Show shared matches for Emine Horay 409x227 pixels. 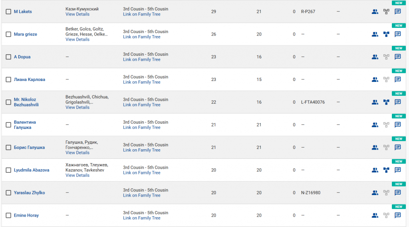coord(375,215)
